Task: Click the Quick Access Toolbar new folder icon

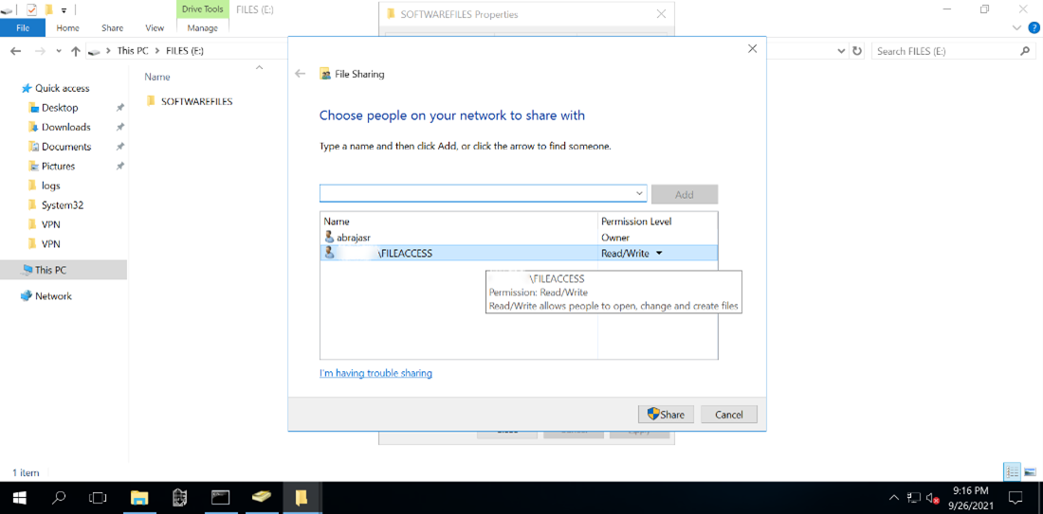Action: [48, 9]
